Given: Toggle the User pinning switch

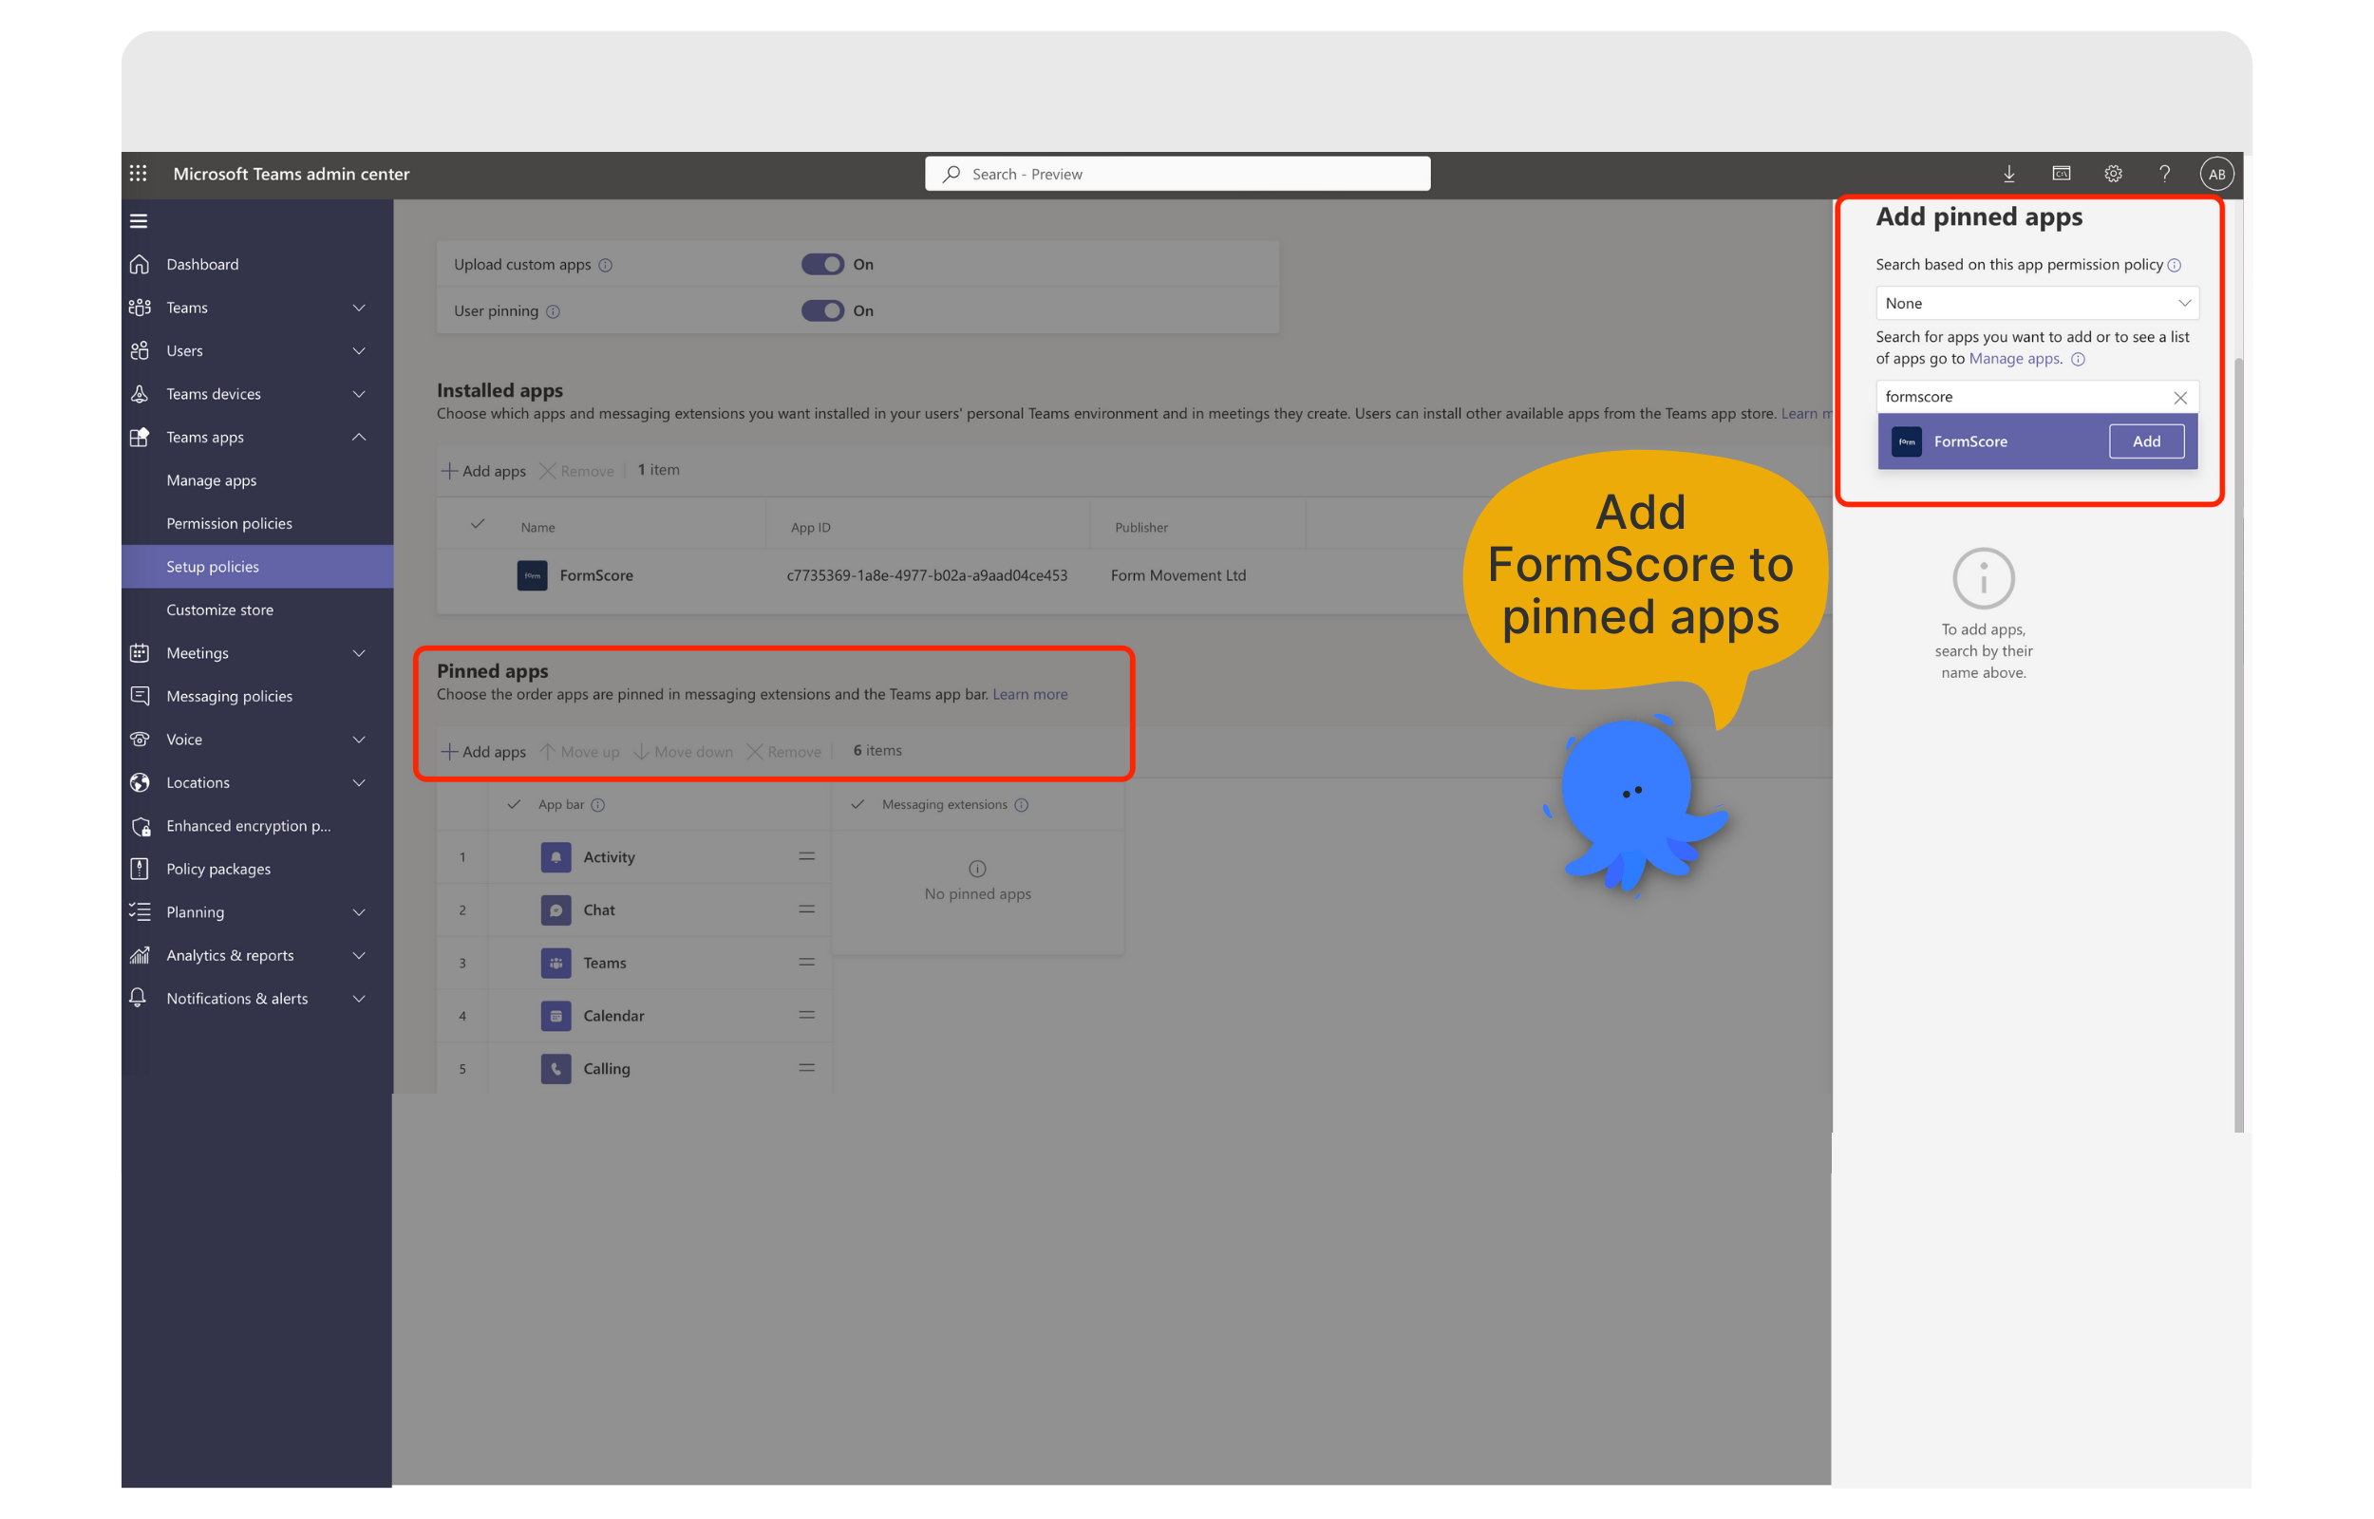Looking at the screenshot, I should [821, 310].
